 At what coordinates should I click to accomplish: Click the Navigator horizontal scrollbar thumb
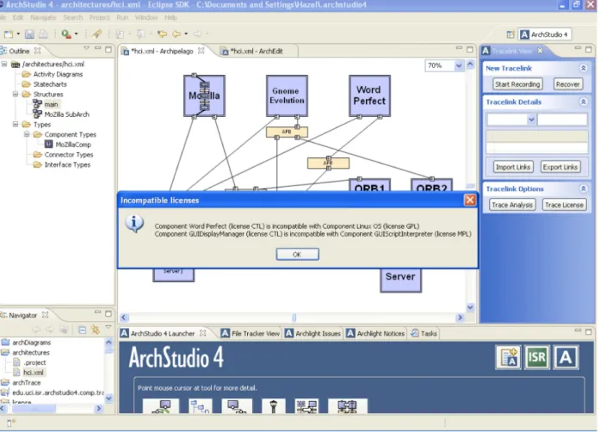pos(34,409)
